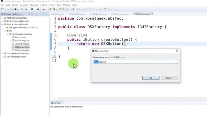The height and width of the screenshot is (116, 207).
Task: Open the New file dropdown arrow
Action: [x=5, y=9]
